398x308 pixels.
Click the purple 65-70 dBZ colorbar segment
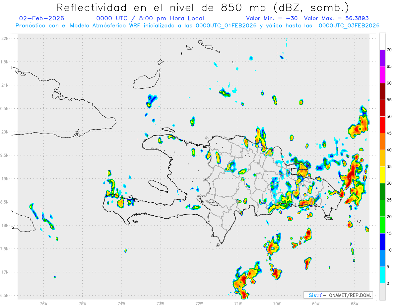pyautogui.click(x=382, y=58)
